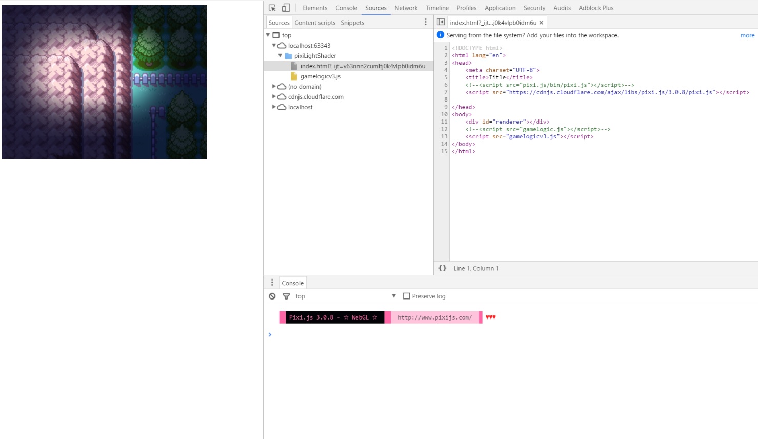The height and width of the screenshot is (439, 758).
Task: Click the pretty print braces icon
Action: point(442,268)
